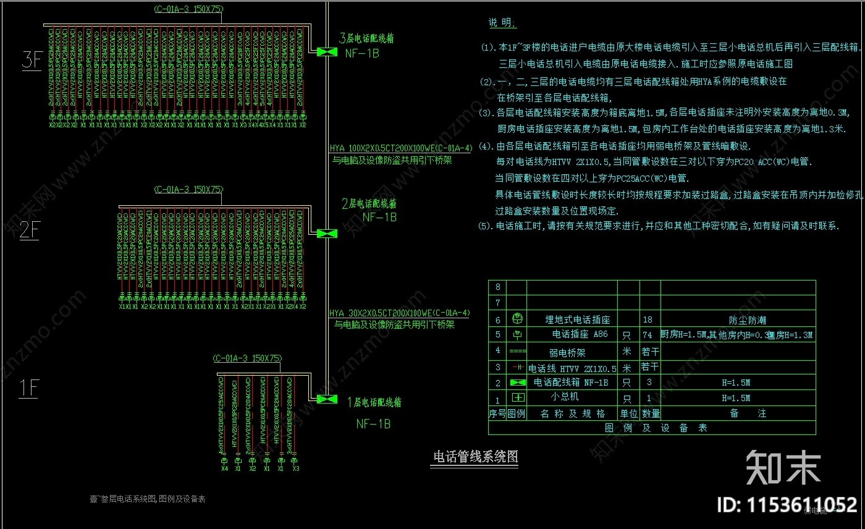This screenshot has width=865, height=529.
Task: Click the '图例及设备表' table title
Action: pos(656,428)
